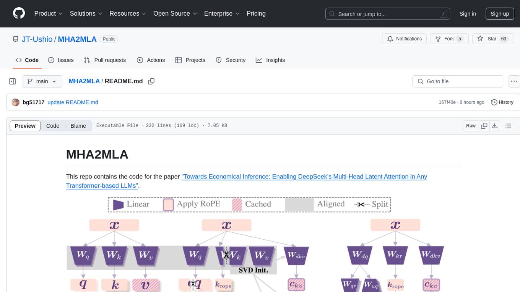The image size is (520, 292).
Task: Open the update README.md commit message
Action: (x=73, y=102)
